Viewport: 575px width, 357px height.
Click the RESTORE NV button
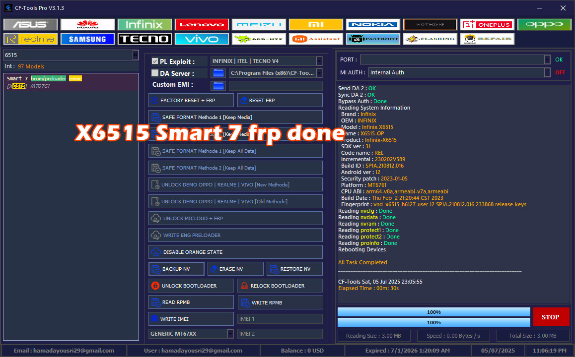tap(295, 269)
